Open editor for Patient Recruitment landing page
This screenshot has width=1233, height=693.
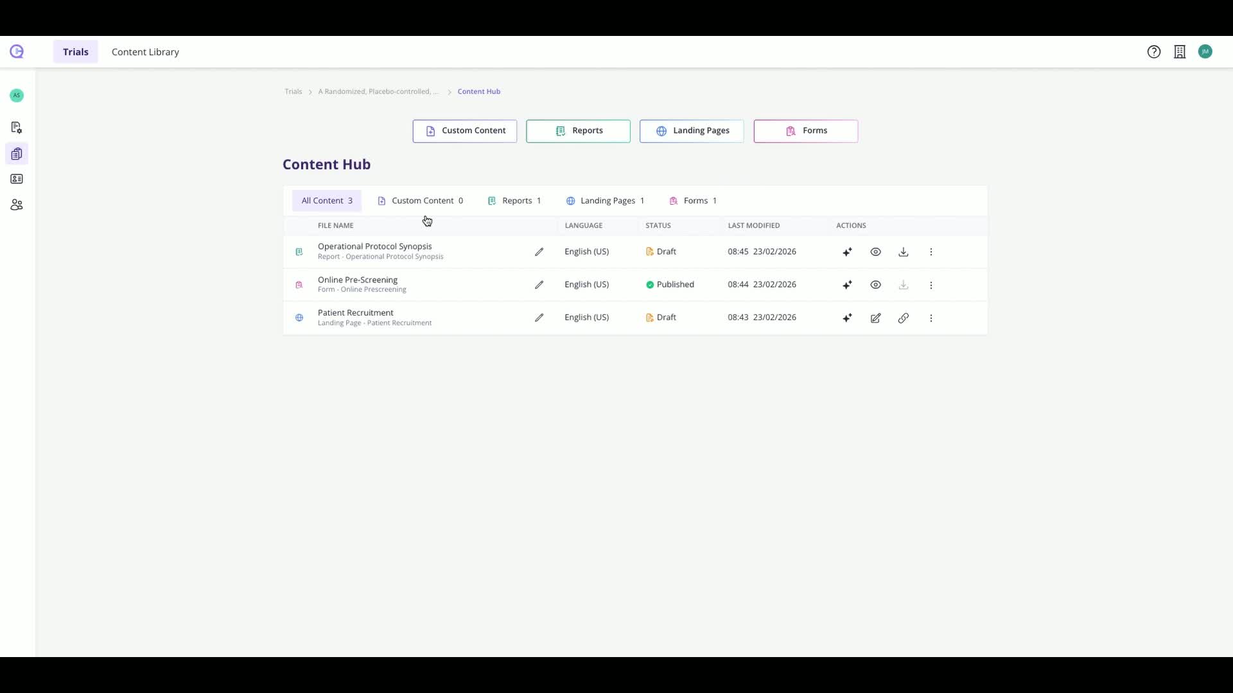click(x=875, y=318)
